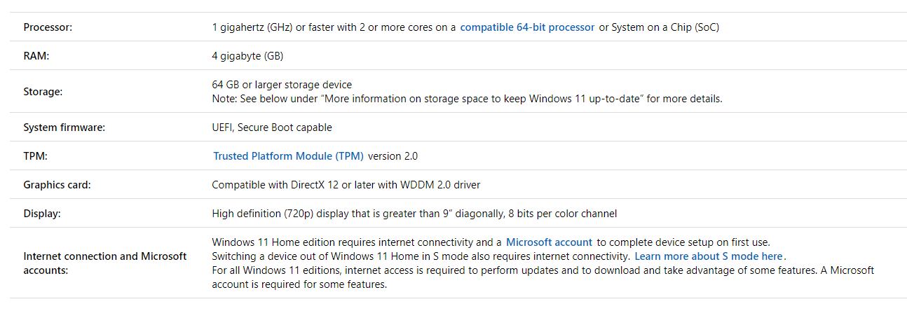Click the Display row label
907x318 pixels.
point(42,214)
